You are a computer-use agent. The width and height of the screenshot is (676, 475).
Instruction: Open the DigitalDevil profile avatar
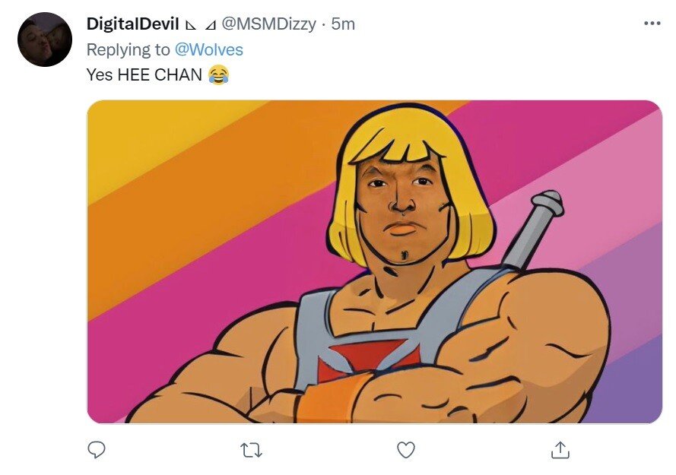click(45, 40)
